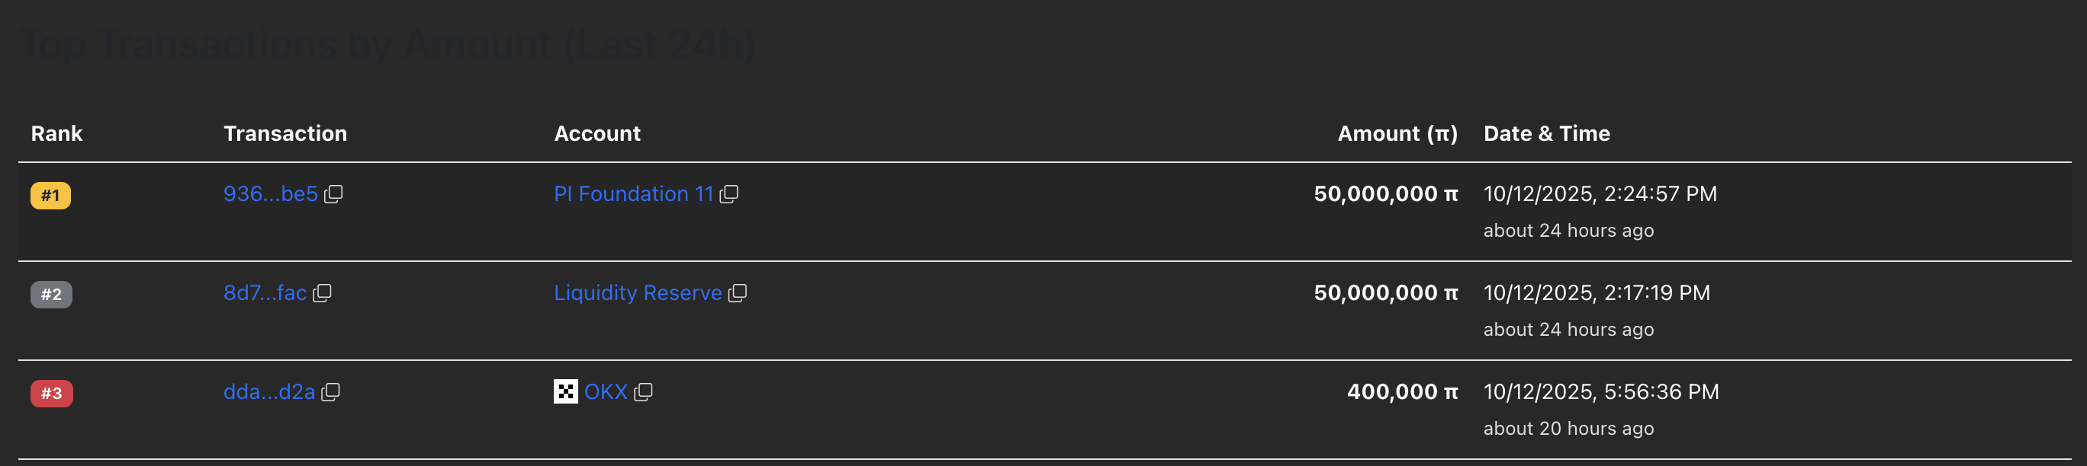View the Liquidity Reserve account
2087x466 pixels.
coord(638,293)
